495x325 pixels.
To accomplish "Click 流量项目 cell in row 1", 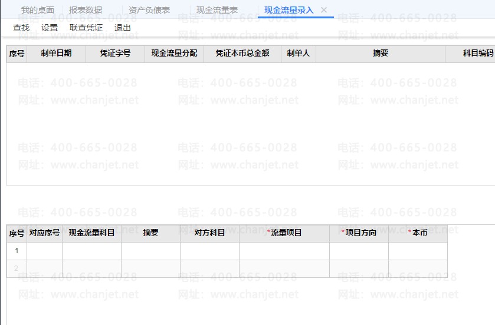I will click(x=284, y=251).
